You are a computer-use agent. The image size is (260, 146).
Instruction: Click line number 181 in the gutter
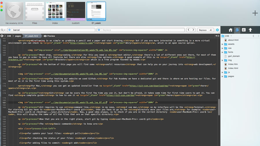[x=4, y=103]
